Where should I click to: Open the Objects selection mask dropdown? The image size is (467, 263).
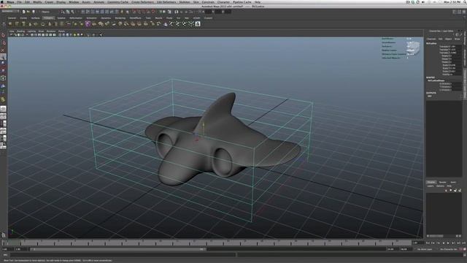(48, 12)
